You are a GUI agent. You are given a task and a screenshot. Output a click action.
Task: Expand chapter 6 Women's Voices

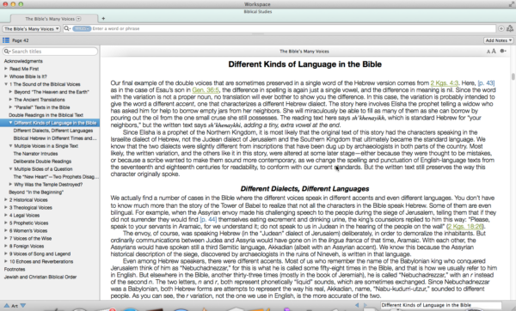[x=6, y=230]
